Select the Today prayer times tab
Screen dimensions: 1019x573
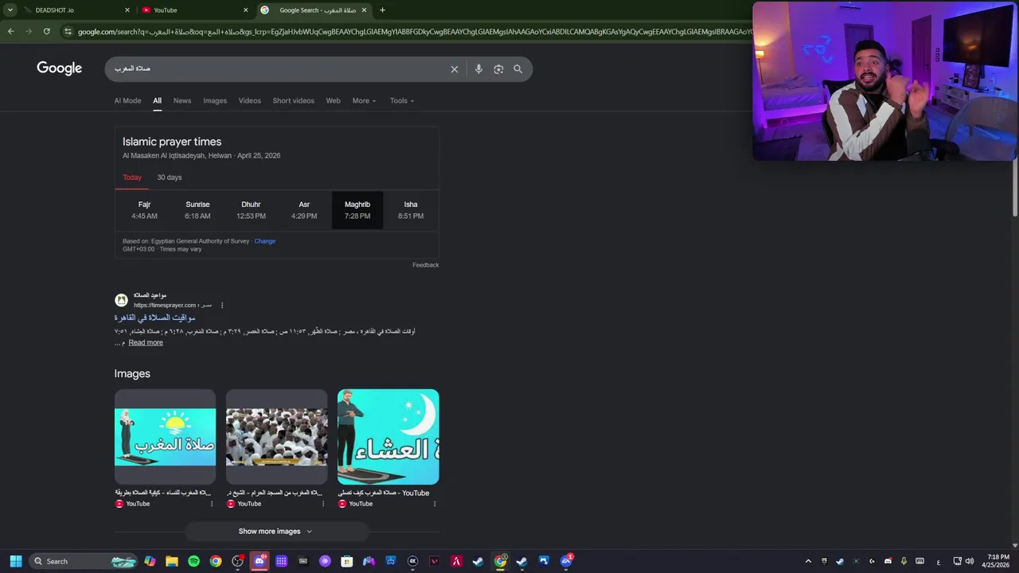[132, 177]
